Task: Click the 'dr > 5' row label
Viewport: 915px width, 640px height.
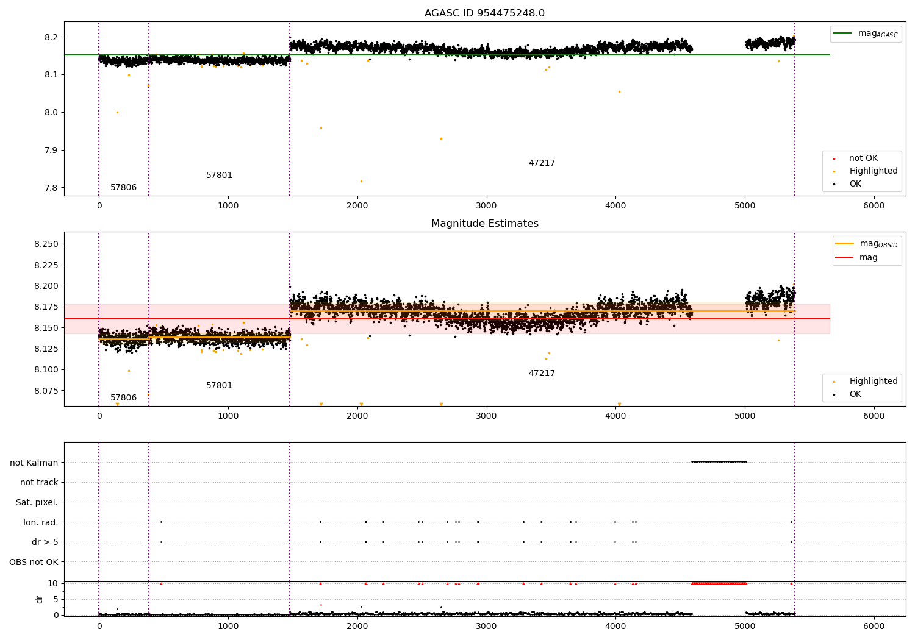Action: tap(45, 542)
